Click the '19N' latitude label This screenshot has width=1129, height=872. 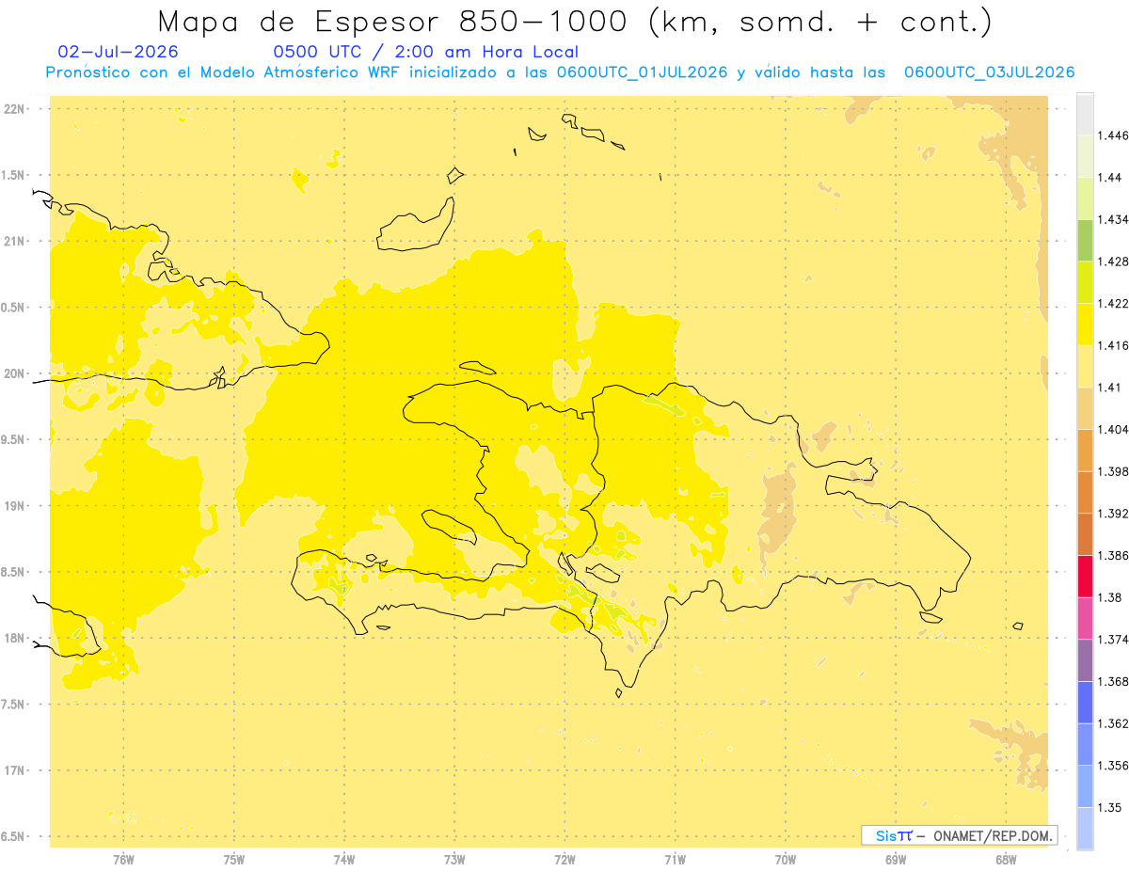[14, 505]
